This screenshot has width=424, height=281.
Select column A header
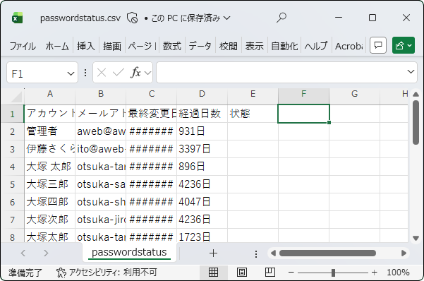pos(50,94)
